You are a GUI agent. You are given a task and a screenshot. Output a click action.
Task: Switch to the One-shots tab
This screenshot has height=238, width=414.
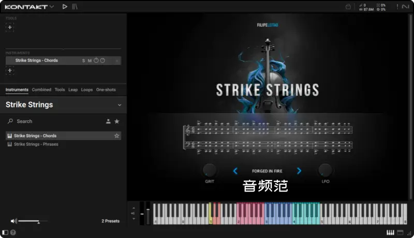(106, 90)
